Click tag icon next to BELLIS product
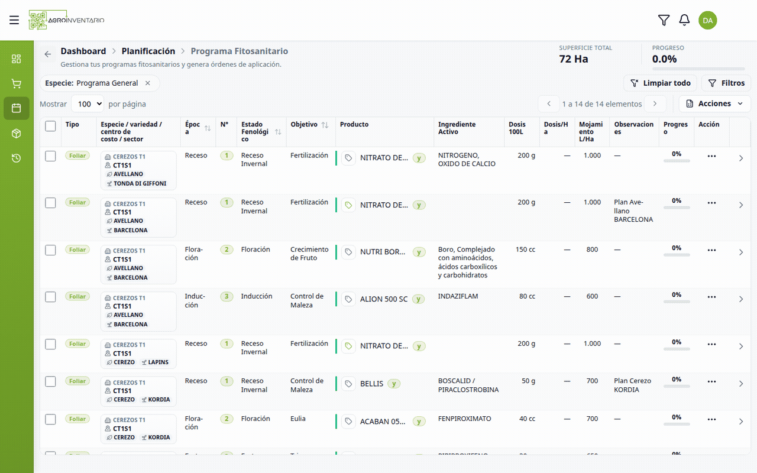The image size is (757, 473). point(348,384)
